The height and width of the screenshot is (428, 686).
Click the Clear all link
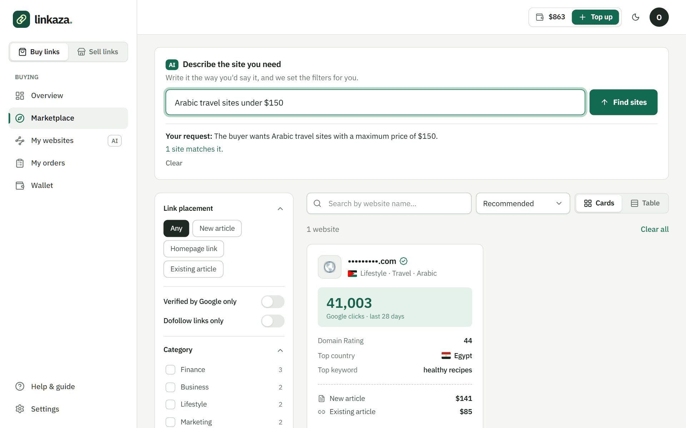pyautogui.click(x=655, y=229)
